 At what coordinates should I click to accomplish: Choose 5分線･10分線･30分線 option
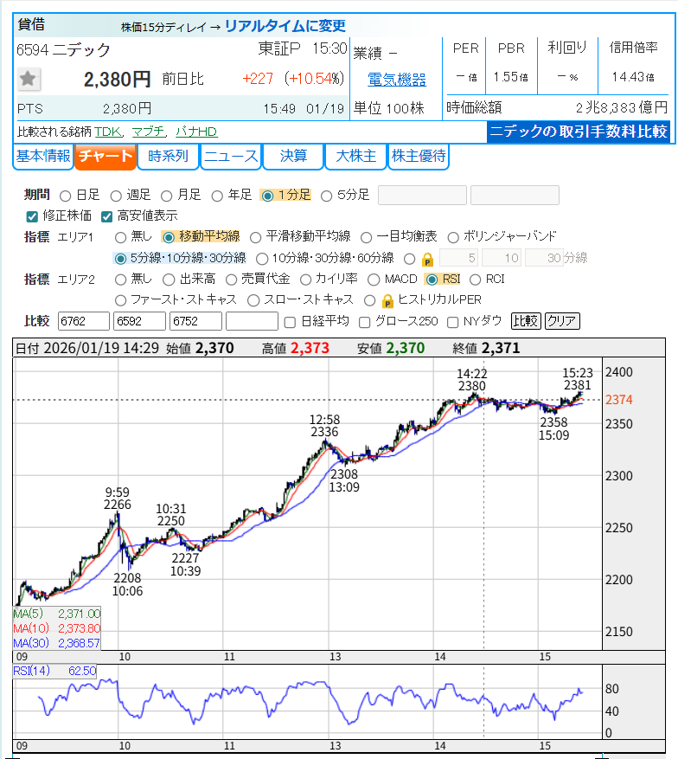[x=120, y=259]
